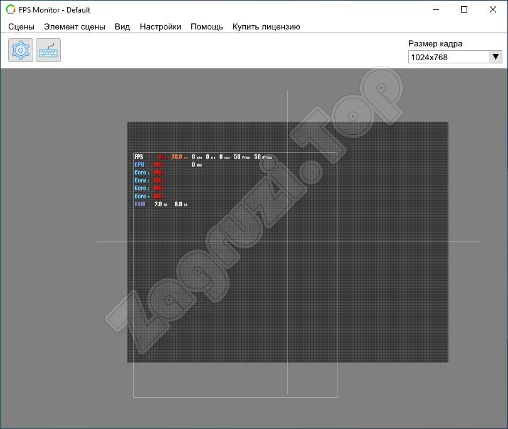Click the 20.0 ms frame time value
This screenshot has width=508, height=429.
(179, 157)
